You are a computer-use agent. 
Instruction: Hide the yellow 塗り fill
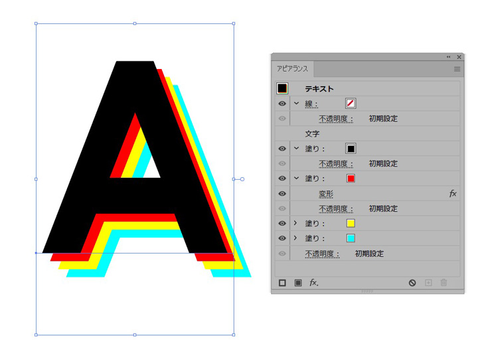[x=282, y=224]
